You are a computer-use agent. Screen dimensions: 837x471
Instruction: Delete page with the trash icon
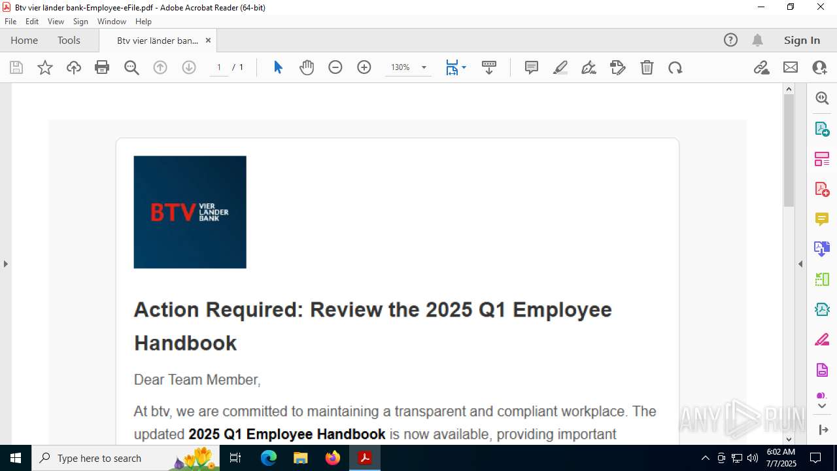pyautogui.click(x=647, y=67)
